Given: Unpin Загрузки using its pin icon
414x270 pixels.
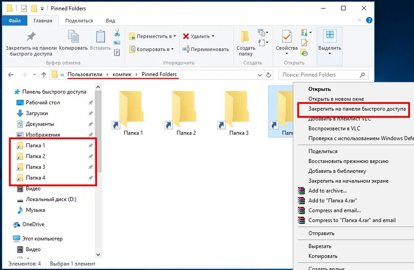Looking at the screenshot, I should click(x=91, y=113).
